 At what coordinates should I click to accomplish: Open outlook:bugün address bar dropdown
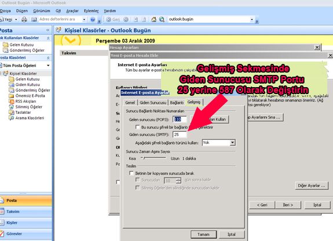tap(252, 19)
